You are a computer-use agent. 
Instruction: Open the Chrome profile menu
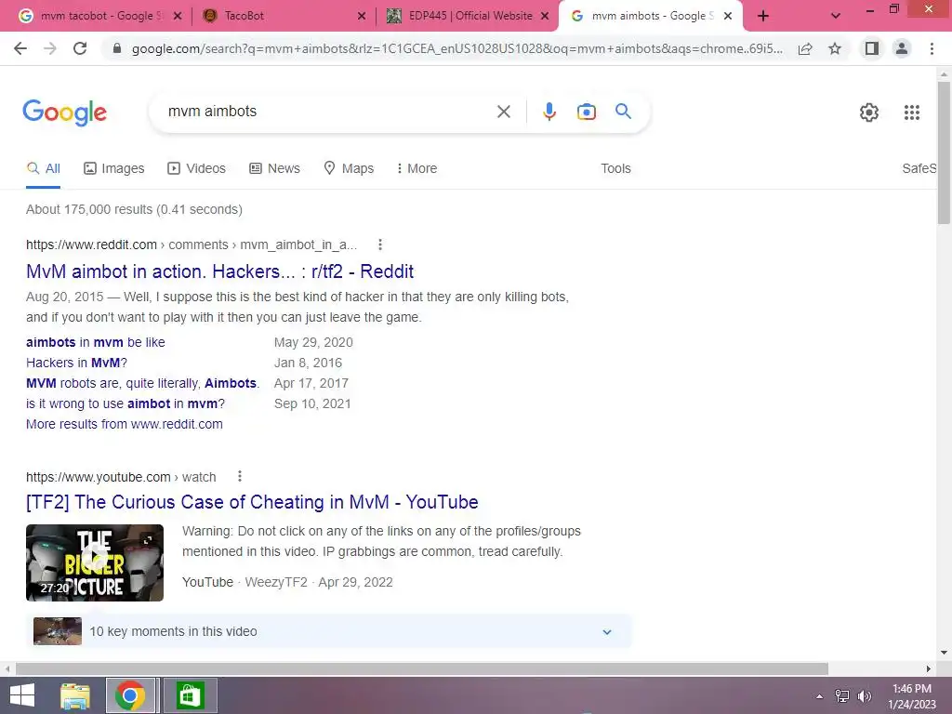point(902,48)
